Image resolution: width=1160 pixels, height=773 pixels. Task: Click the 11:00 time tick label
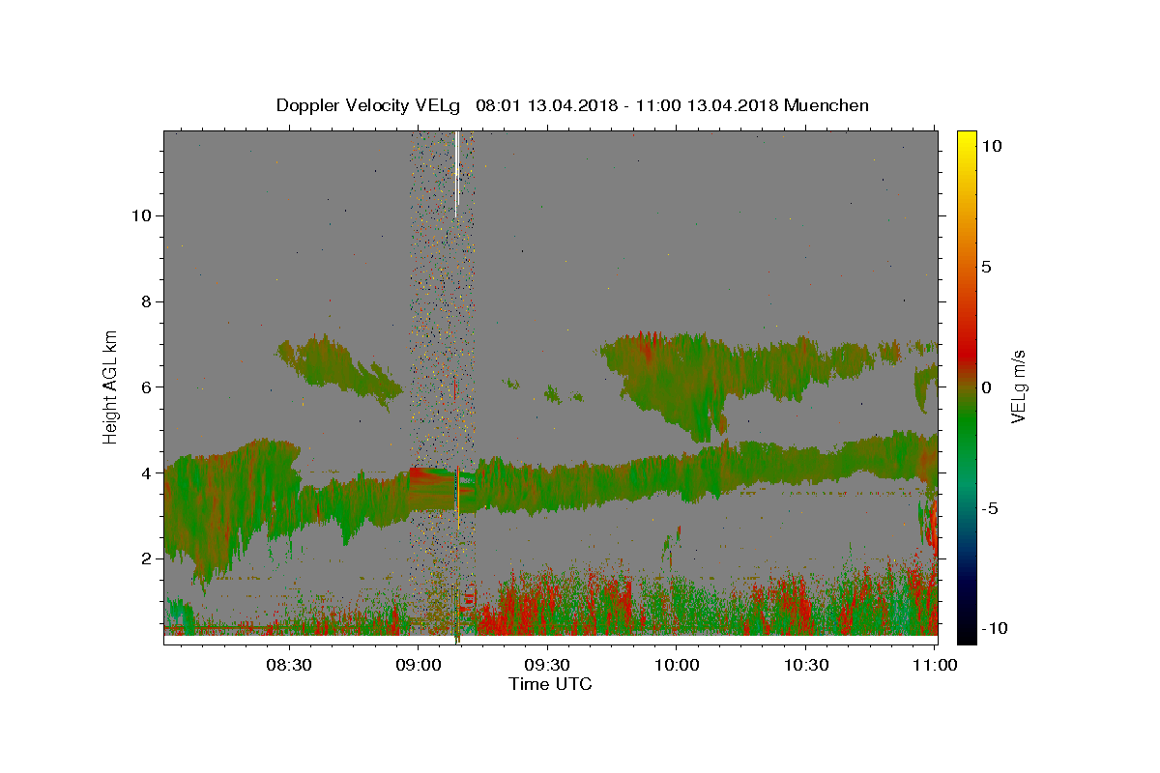pyautogui.click(x=935, y=666)
